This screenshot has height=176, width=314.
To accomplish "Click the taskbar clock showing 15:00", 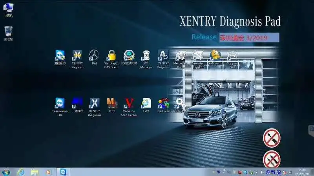I will [302, 172].
